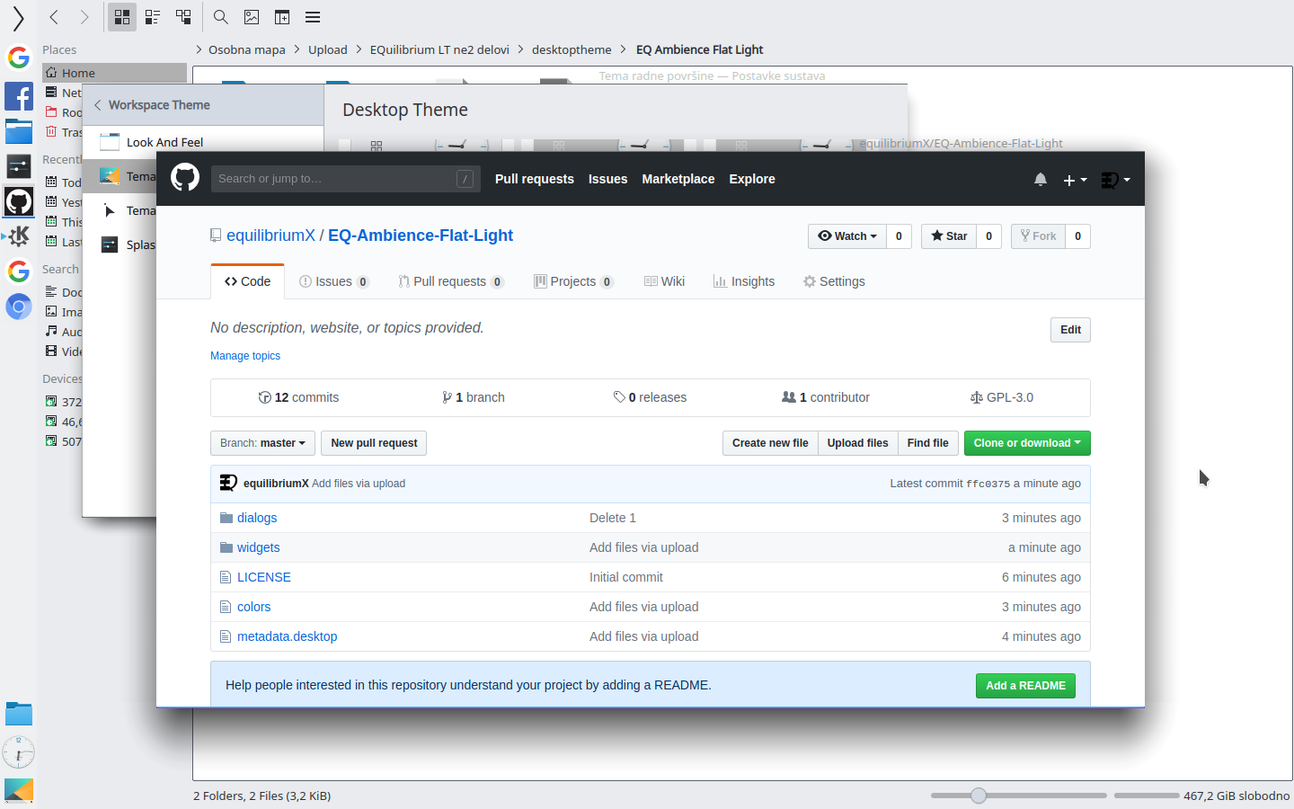Image resolution: width=1294 pixels, height=809 pixels.
Task: View the 1 branch list
Action: 474,397
